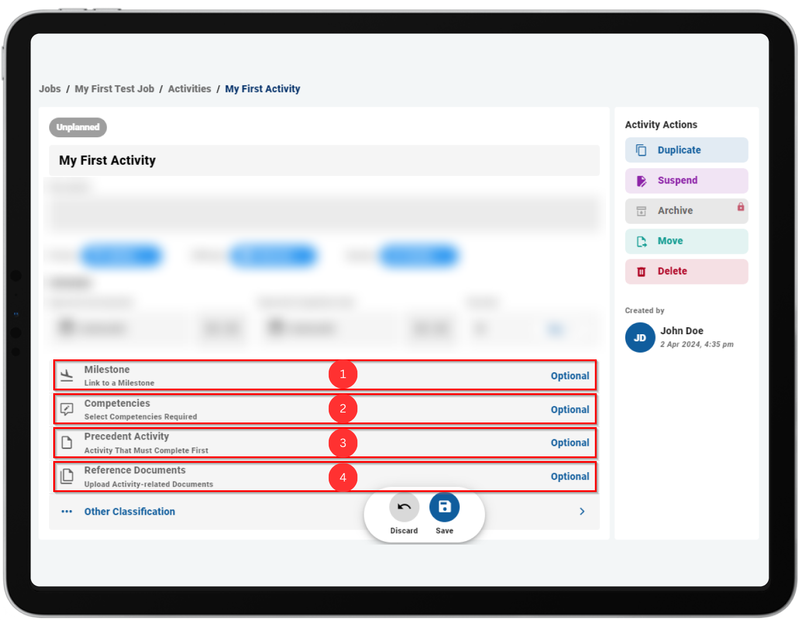Click the Precedent Activity page icon

click(x=67, y=442)
